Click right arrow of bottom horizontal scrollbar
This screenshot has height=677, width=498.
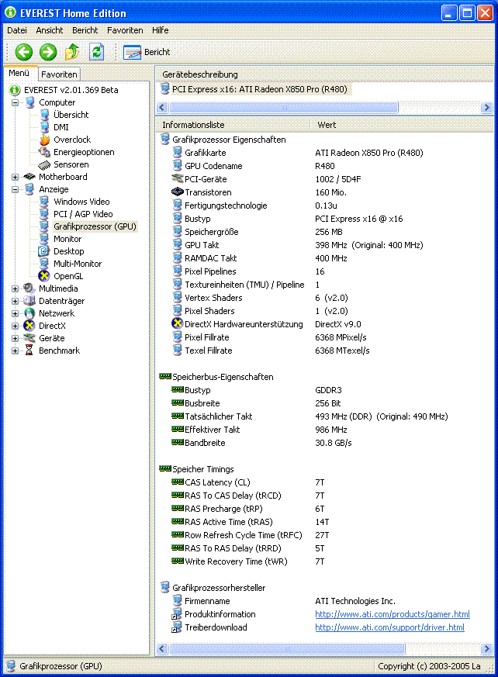(487, 648)
